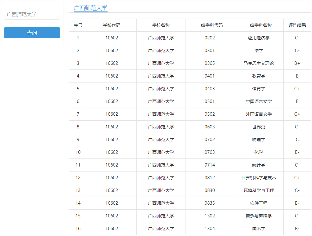Click the 外国语言文学 subject cell
Screen dimensions: 312x236
(259, 114)
